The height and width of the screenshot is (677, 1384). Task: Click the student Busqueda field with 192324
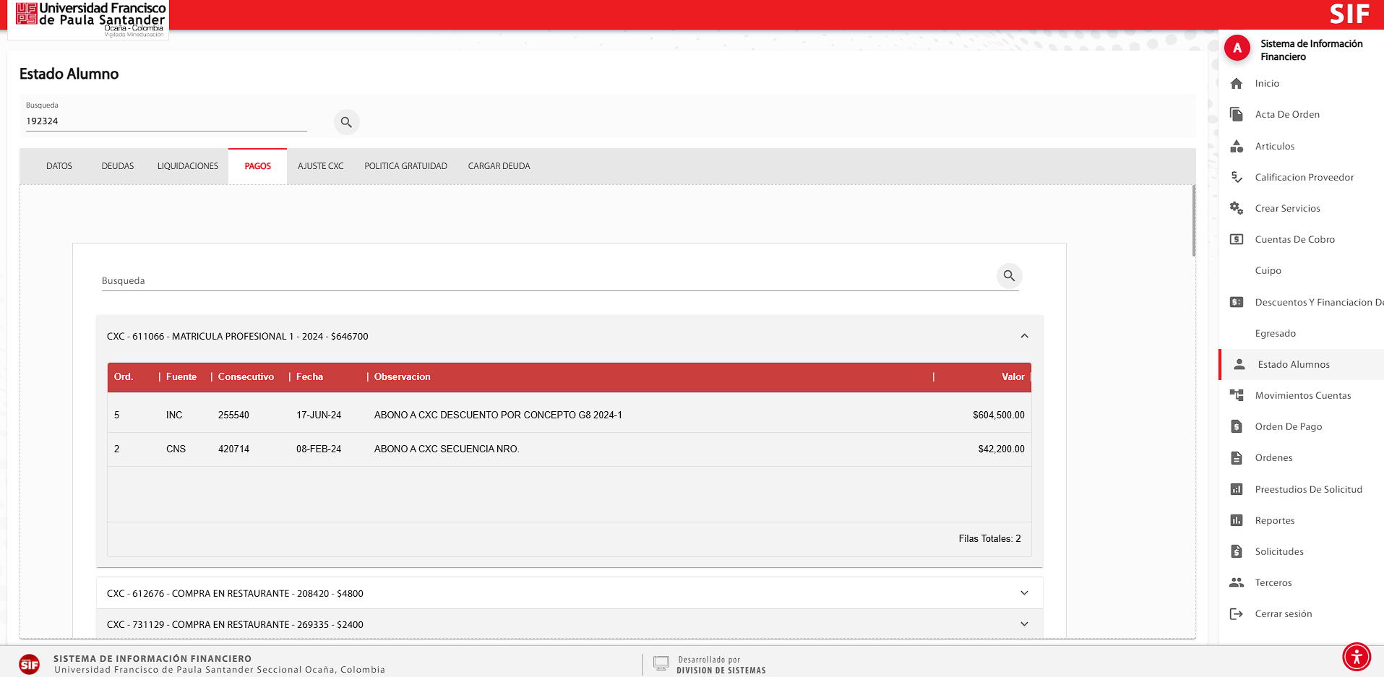point(166,121)
